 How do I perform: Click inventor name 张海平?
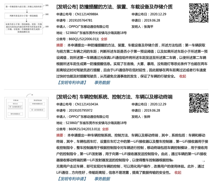coord(148,27)
